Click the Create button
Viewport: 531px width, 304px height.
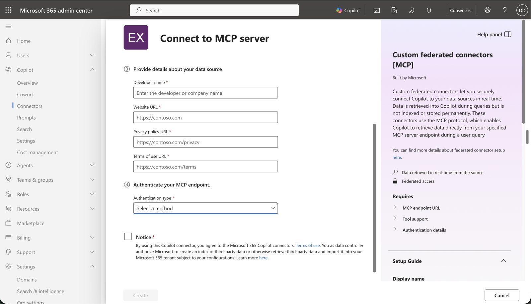pos(141,295)
